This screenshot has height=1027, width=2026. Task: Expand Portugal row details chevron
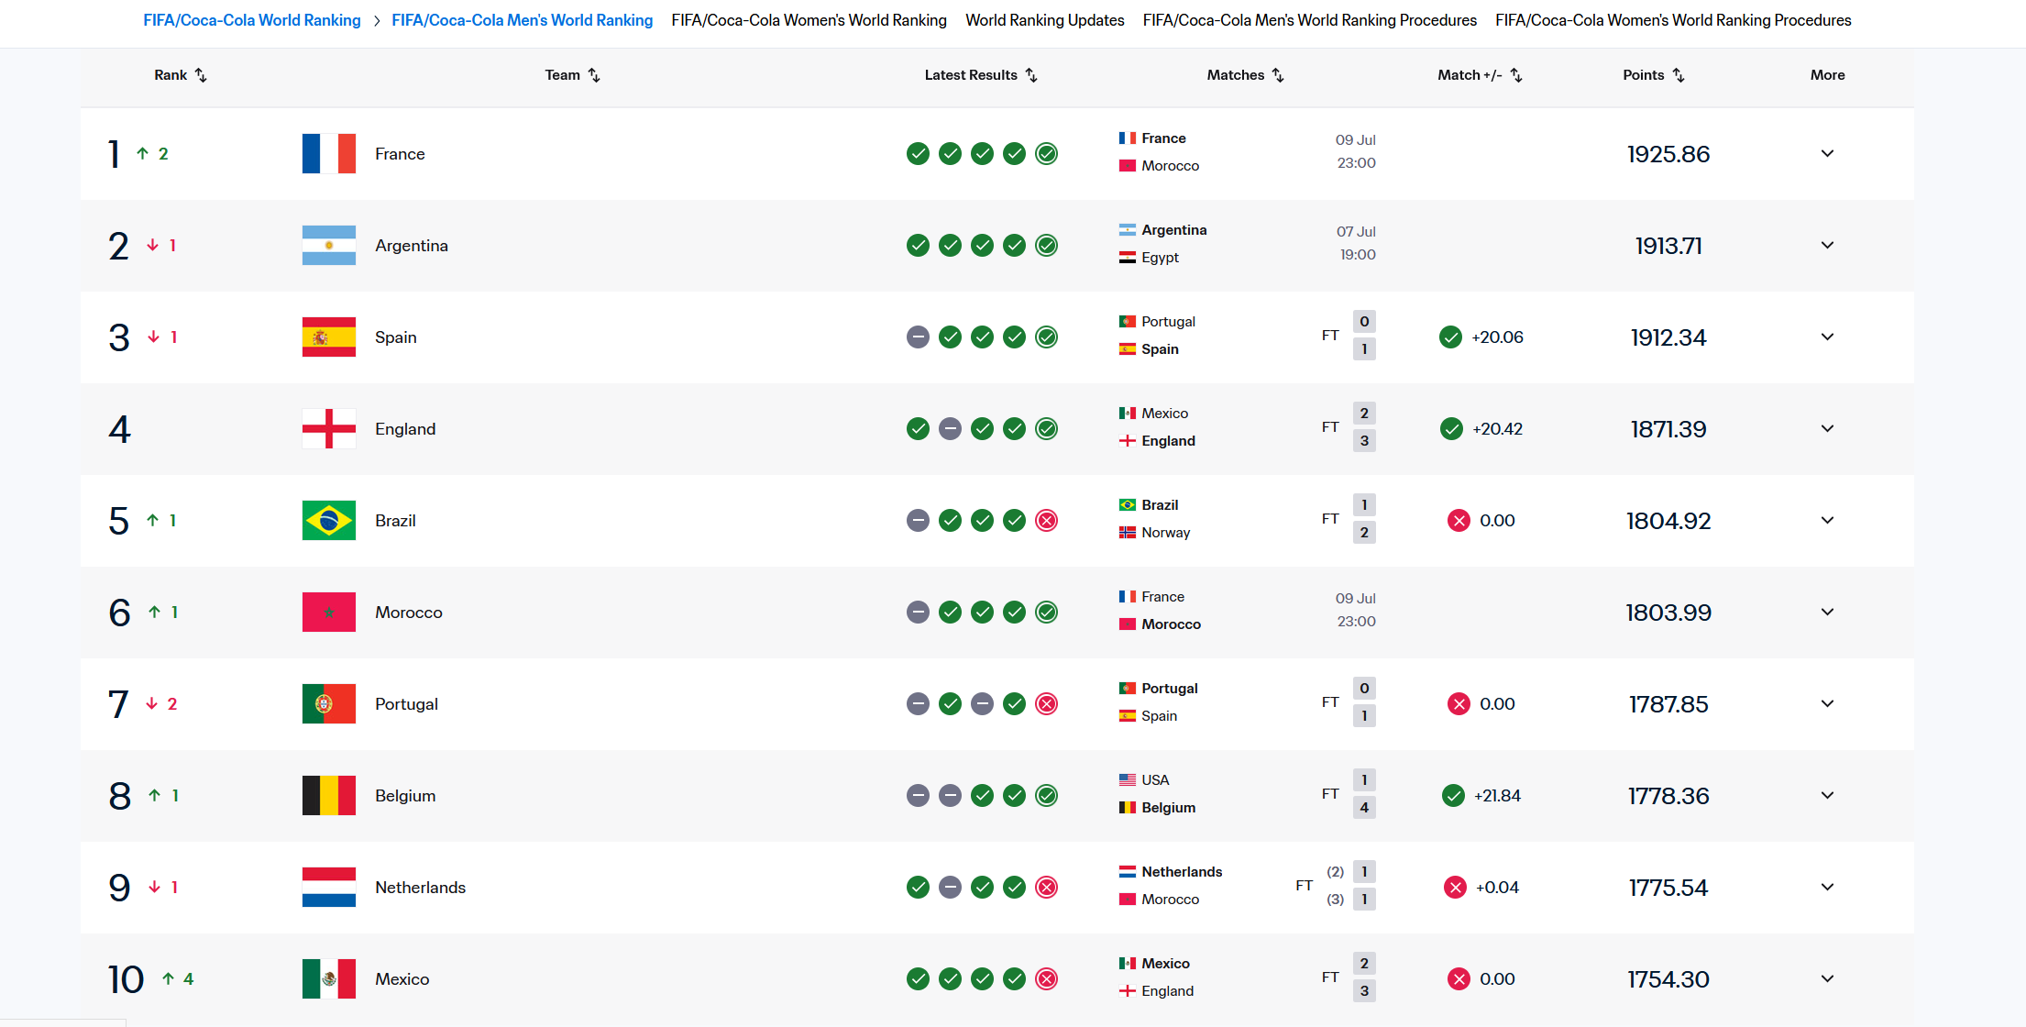pos(1827,703)
